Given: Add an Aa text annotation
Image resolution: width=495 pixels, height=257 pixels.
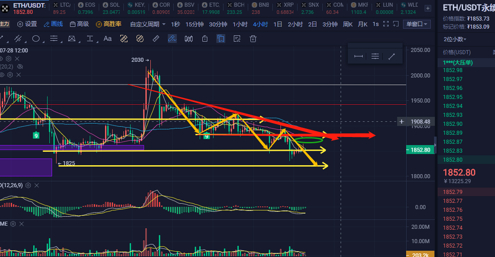Looking at the screenshot, I should pyautogui.click(x=107, y=39).
